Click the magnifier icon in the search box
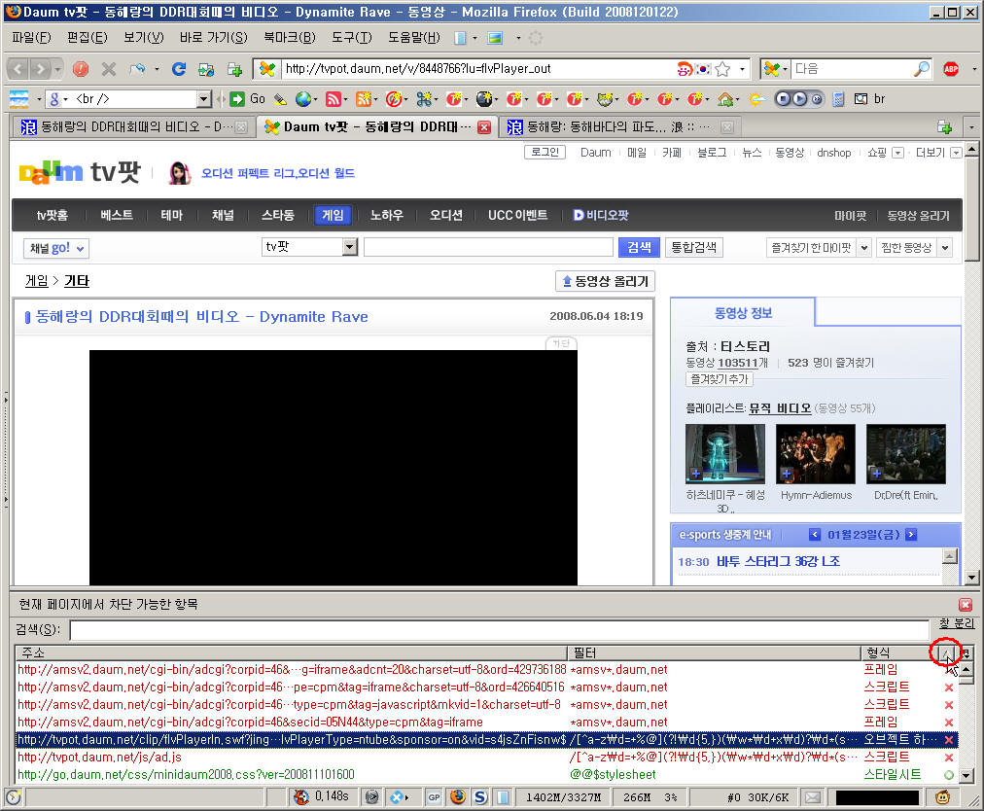The width and height of the screenshot is (984, 811). pyautogui.click(x=921, y=69)
